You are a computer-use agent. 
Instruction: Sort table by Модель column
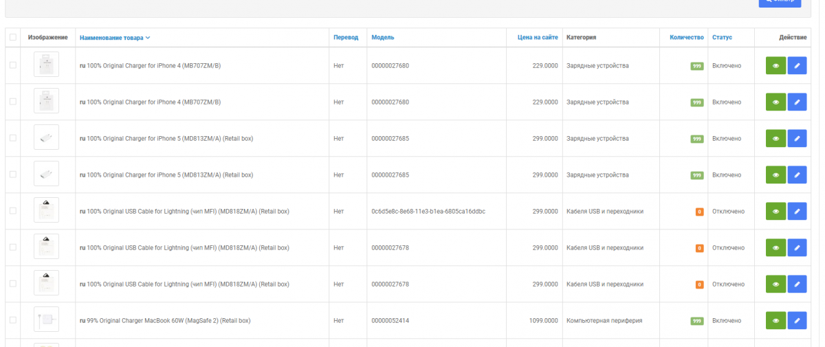pos(383,38)
